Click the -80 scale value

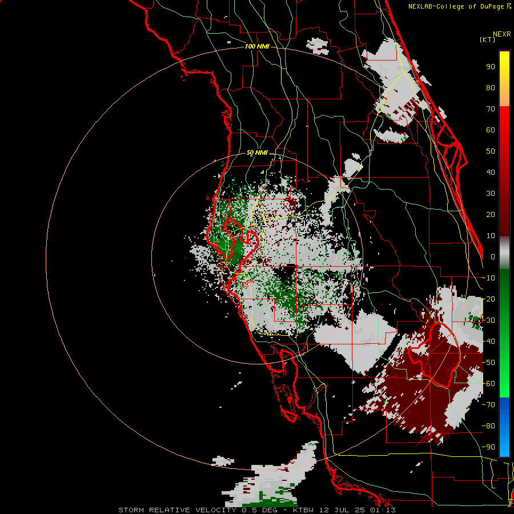pos(488,426)
